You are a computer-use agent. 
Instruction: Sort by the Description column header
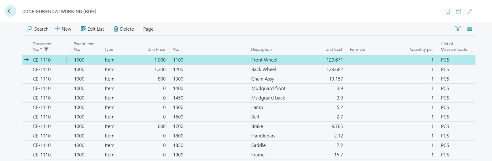[x=261, y=49]
